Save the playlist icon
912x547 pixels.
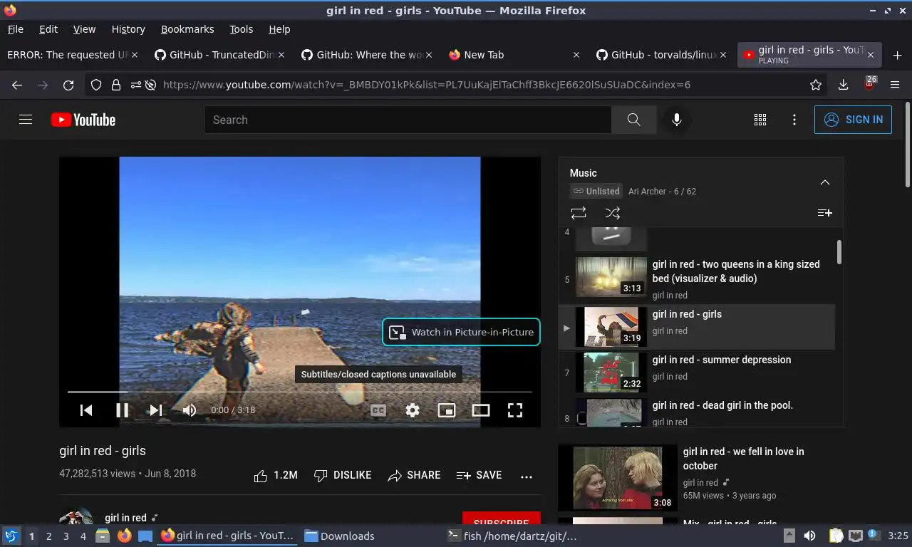click(x=825, y=213)
